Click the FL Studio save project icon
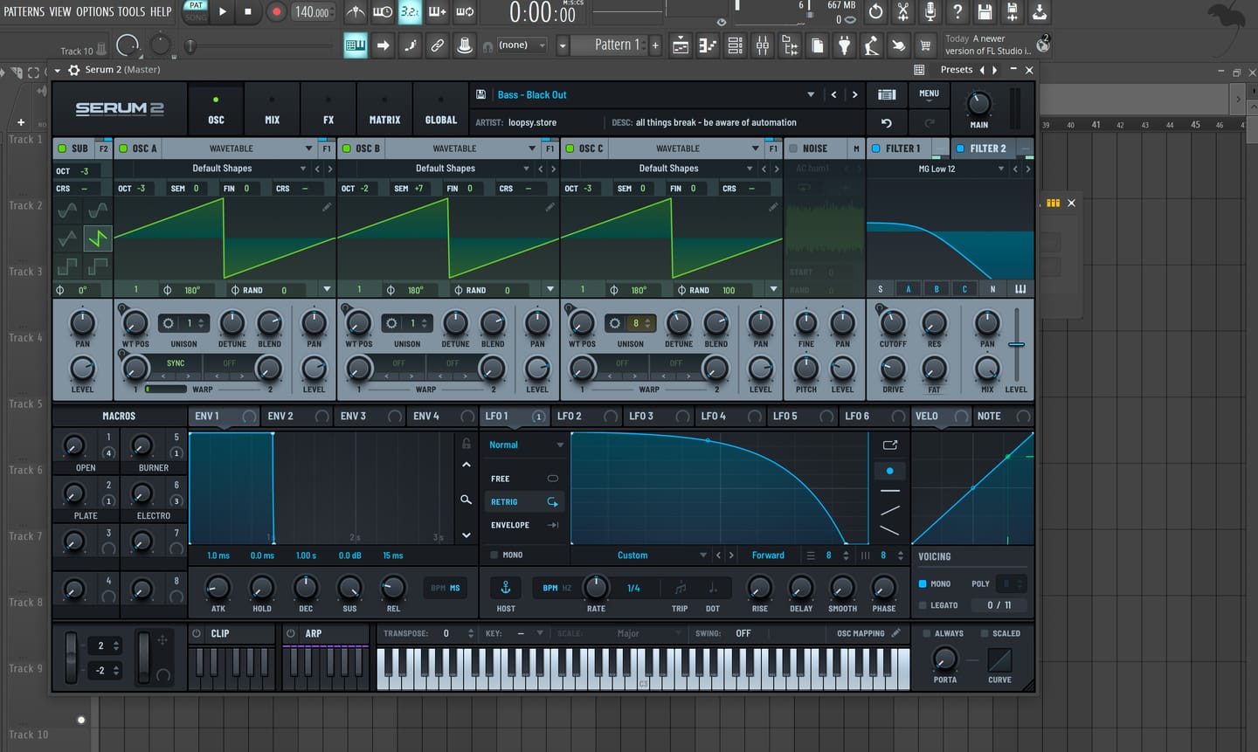This screenshot has height=752, width=1258. (x=985, y=12)
